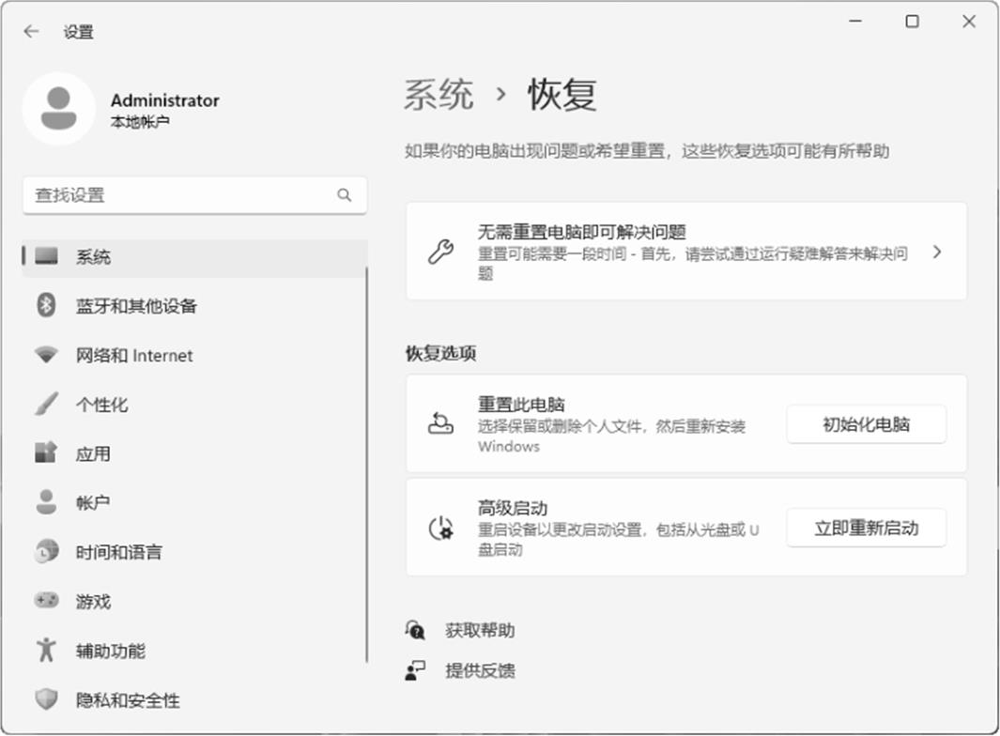Click the 查找设置 search field

pyautogui.click(x=178, y=195)
